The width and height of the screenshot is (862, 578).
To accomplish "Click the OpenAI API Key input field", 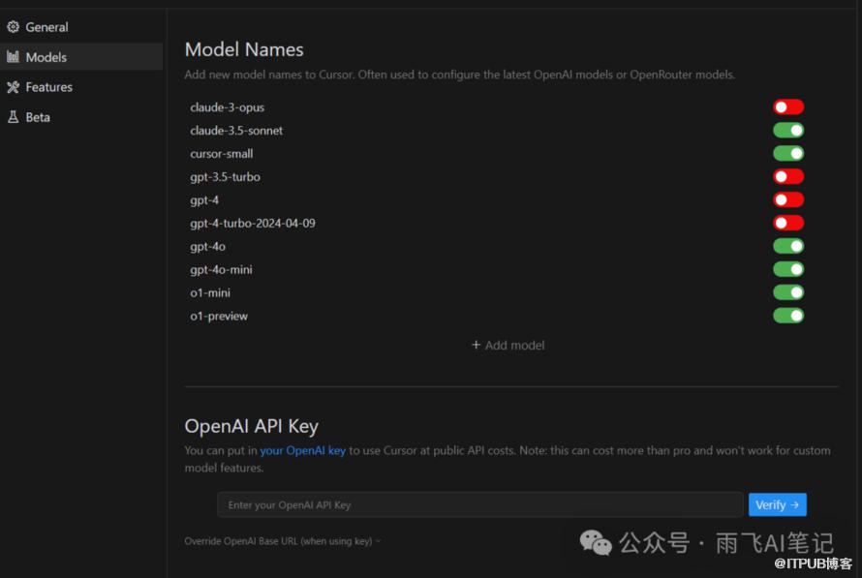I will (480, 504).
